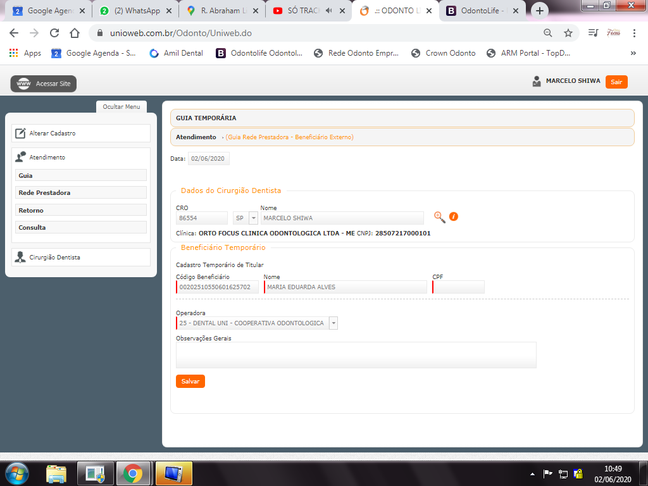Open Rede Odonto Empr... bookmark
648x486 pixels.
coord(356,53)
